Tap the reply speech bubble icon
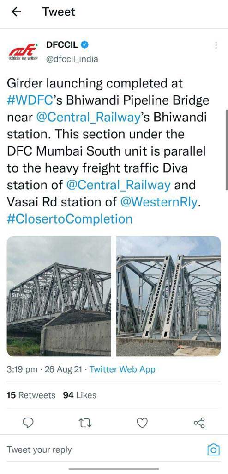The image size is (228, 474). click(x=28, y=422)
